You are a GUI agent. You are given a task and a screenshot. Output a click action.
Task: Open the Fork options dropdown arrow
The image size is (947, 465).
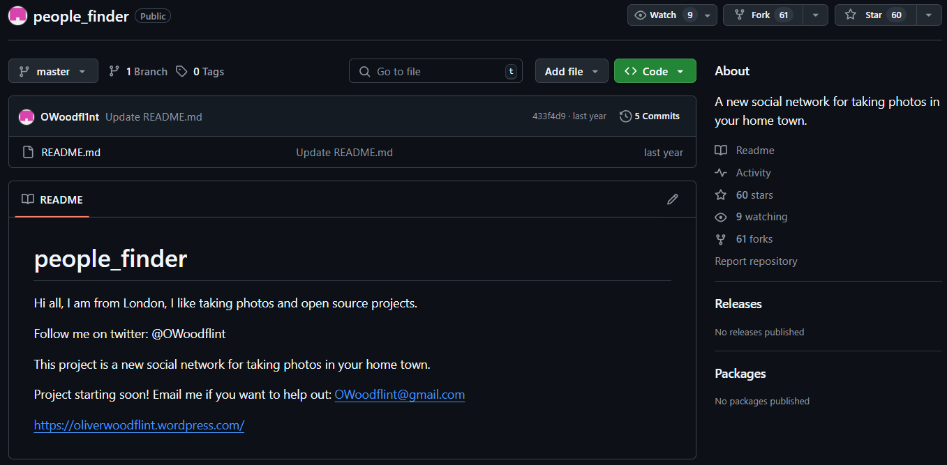click(815, 15)
